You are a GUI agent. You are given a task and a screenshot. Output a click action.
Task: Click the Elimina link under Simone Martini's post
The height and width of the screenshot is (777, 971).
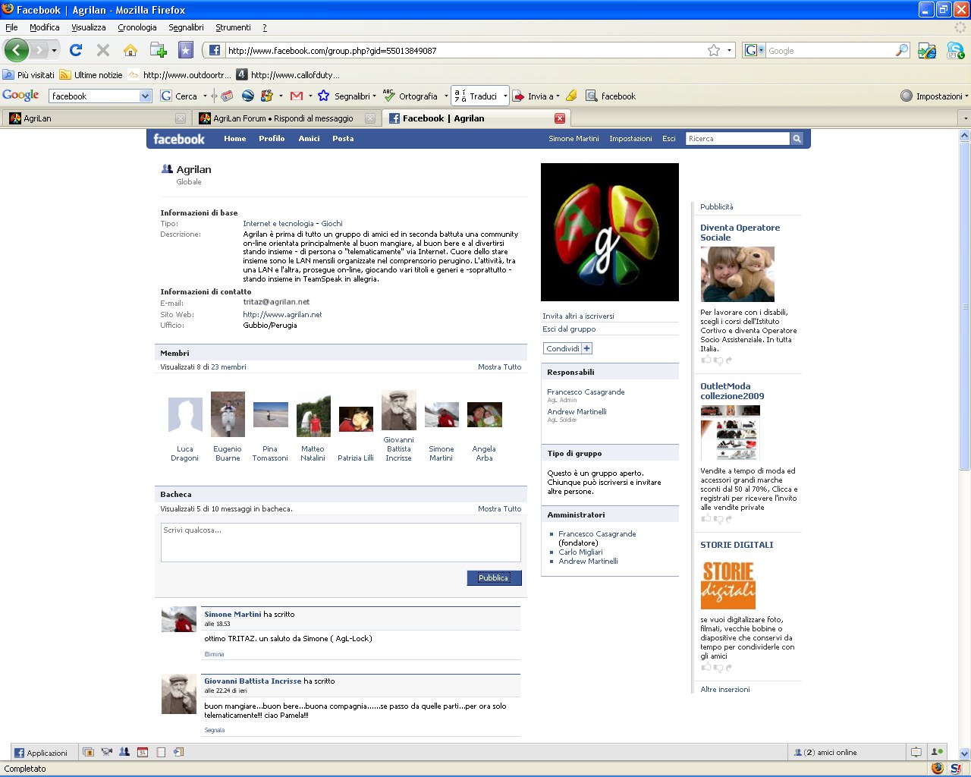pyautogui.click(x=214, y=654)
